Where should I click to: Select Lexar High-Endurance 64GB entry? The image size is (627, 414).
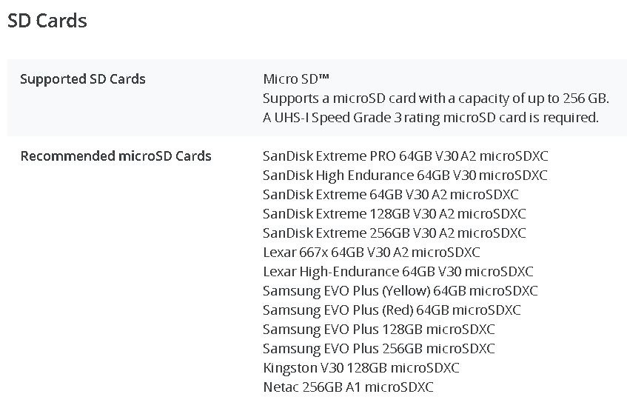398,272
